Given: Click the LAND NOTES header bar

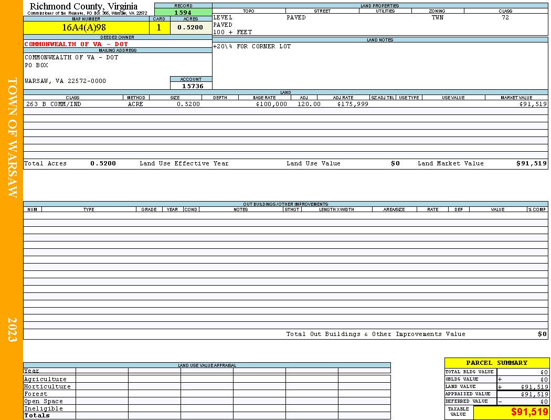Looking at the screenshot, I should click(380, 40).
